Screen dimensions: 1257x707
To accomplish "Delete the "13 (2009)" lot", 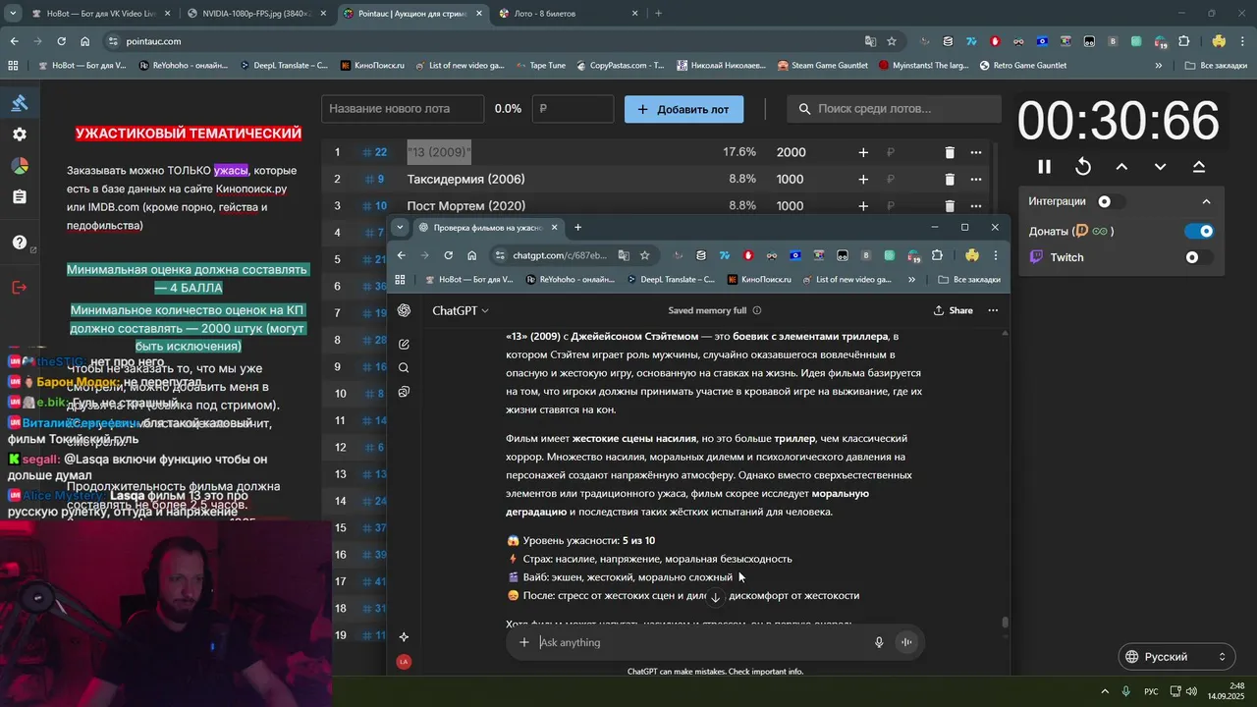I will coord(950,152).
